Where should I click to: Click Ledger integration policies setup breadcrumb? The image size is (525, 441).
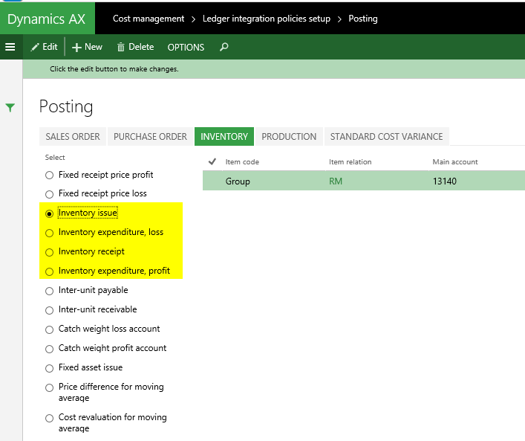(x=266, y=19)
